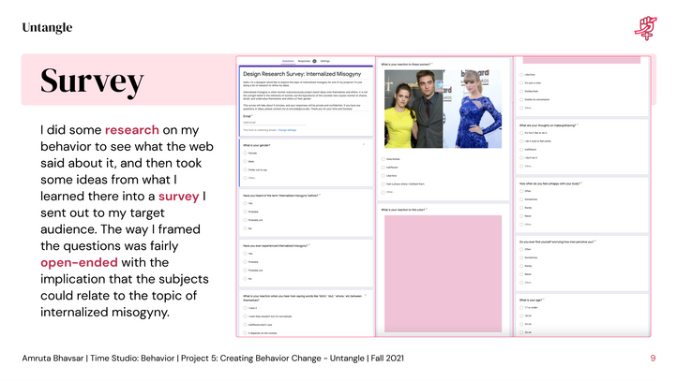Choose 'I wish they wouldn't but it's normalized'

[x=267, y=316]
